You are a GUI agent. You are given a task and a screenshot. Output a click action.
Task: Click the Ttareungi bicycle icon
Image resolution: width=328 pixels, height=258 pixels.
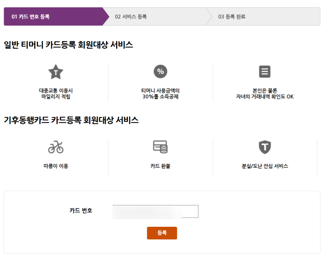click(56, 147)
